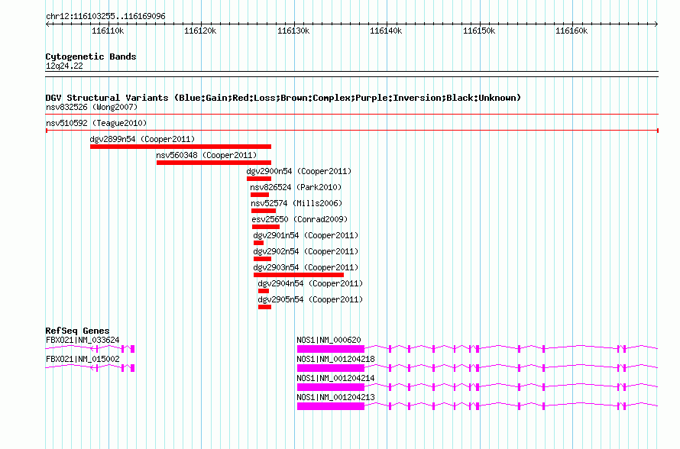The image size is (680, 449).
Task: Select the DGV Structural Variants track title
Action: [x=283, y=98]
